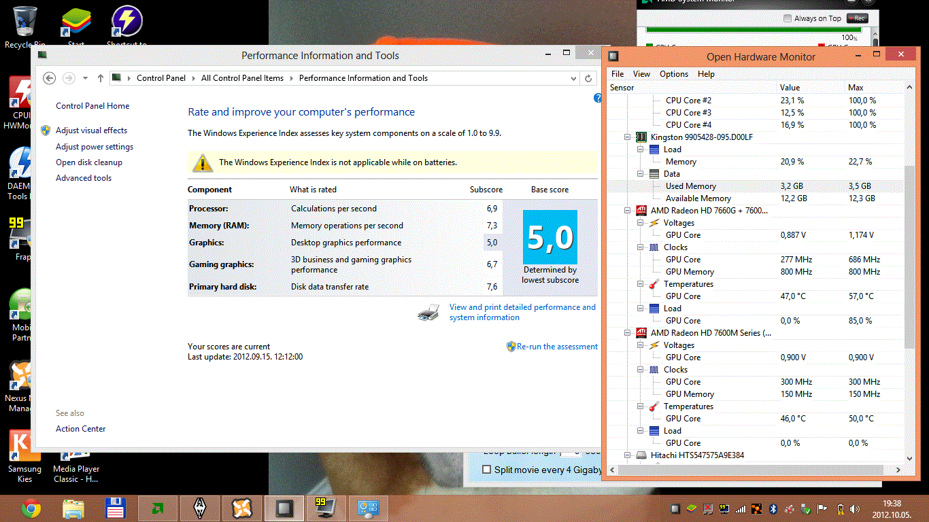Click the printer icon beside View and print

(x=428, y=312)
